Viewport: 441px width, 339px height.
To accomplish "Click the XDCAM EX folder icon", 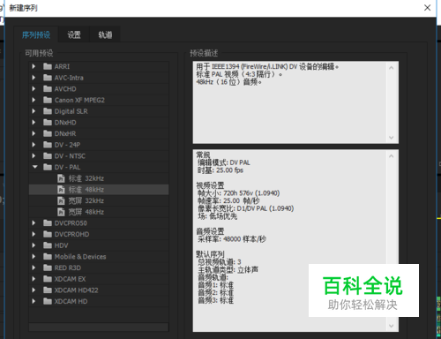I will (48, 279).
